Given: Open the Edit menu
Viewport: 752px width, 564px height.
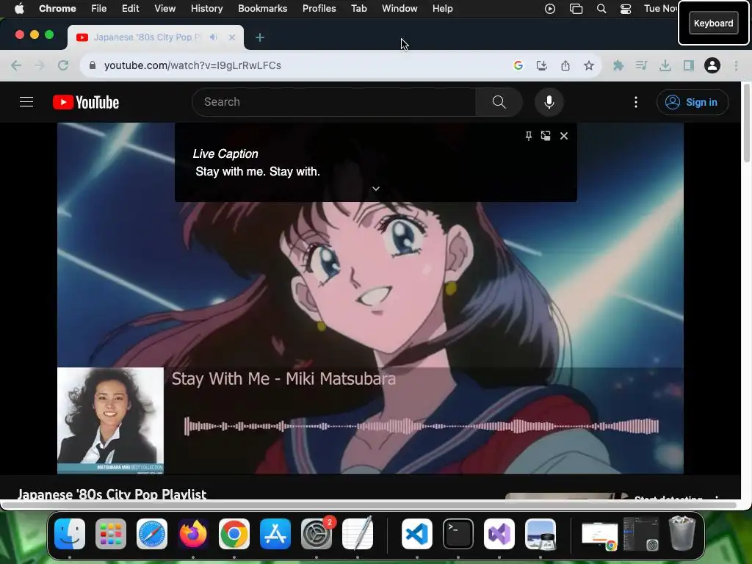Looking at the screenshot, I should click(130, 9).
